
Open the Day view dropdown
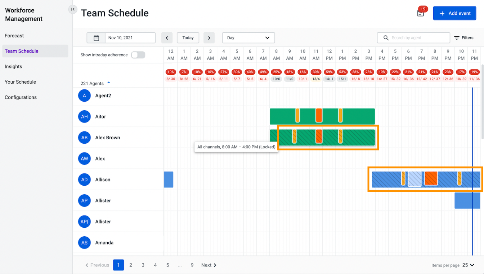click(x=248, y=38)
